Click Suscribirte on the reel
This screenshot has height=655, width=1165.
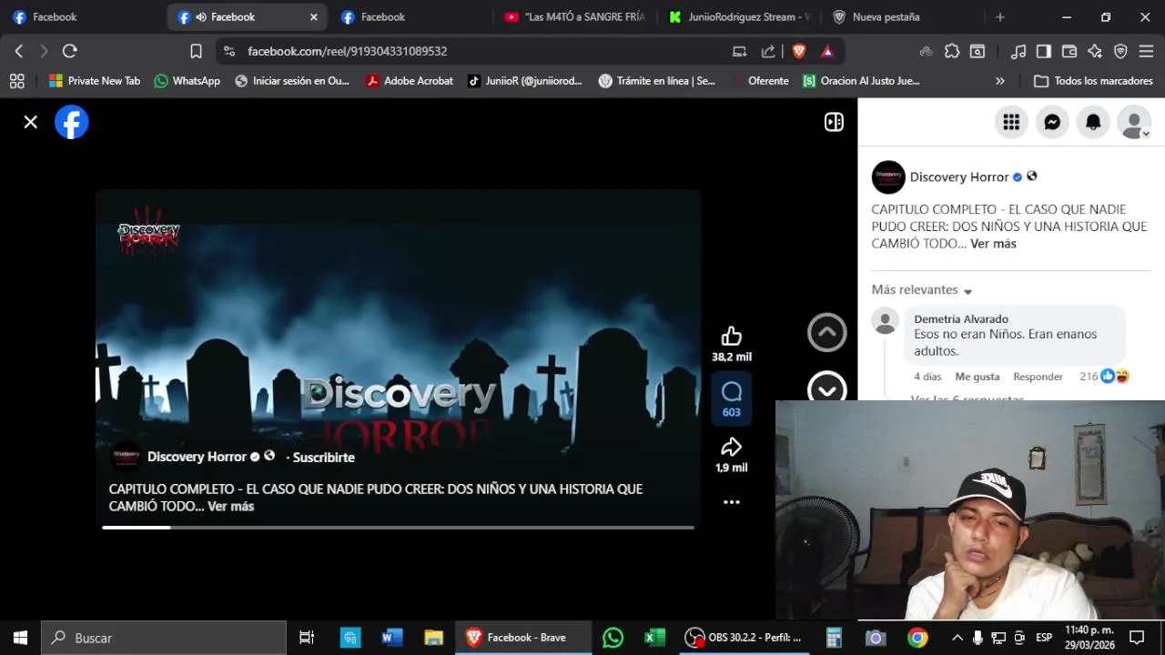[x=323, y=458]
